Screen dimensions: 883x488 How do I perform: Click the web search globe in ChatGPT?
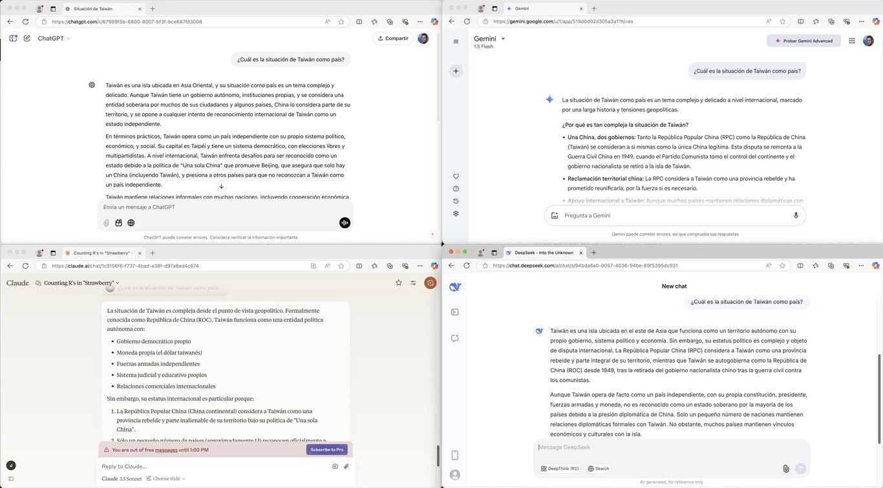click(x=131, y=223)
